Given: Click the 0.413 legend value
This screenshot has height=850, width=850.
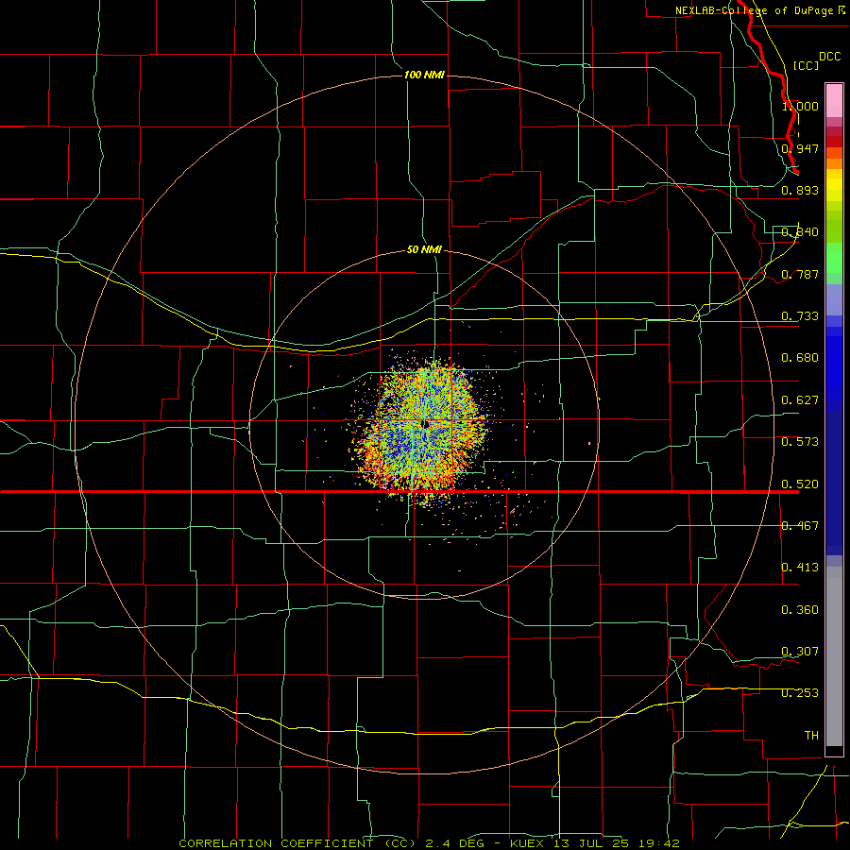Looking at the screenshot, I should click(x=800, y=568).
